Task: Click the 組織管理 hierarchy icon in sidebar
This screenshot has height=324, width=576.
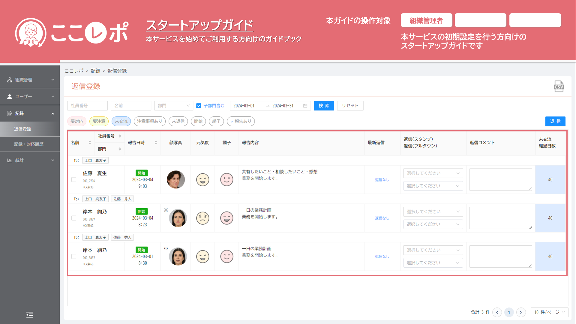Action: click(10, 80)
